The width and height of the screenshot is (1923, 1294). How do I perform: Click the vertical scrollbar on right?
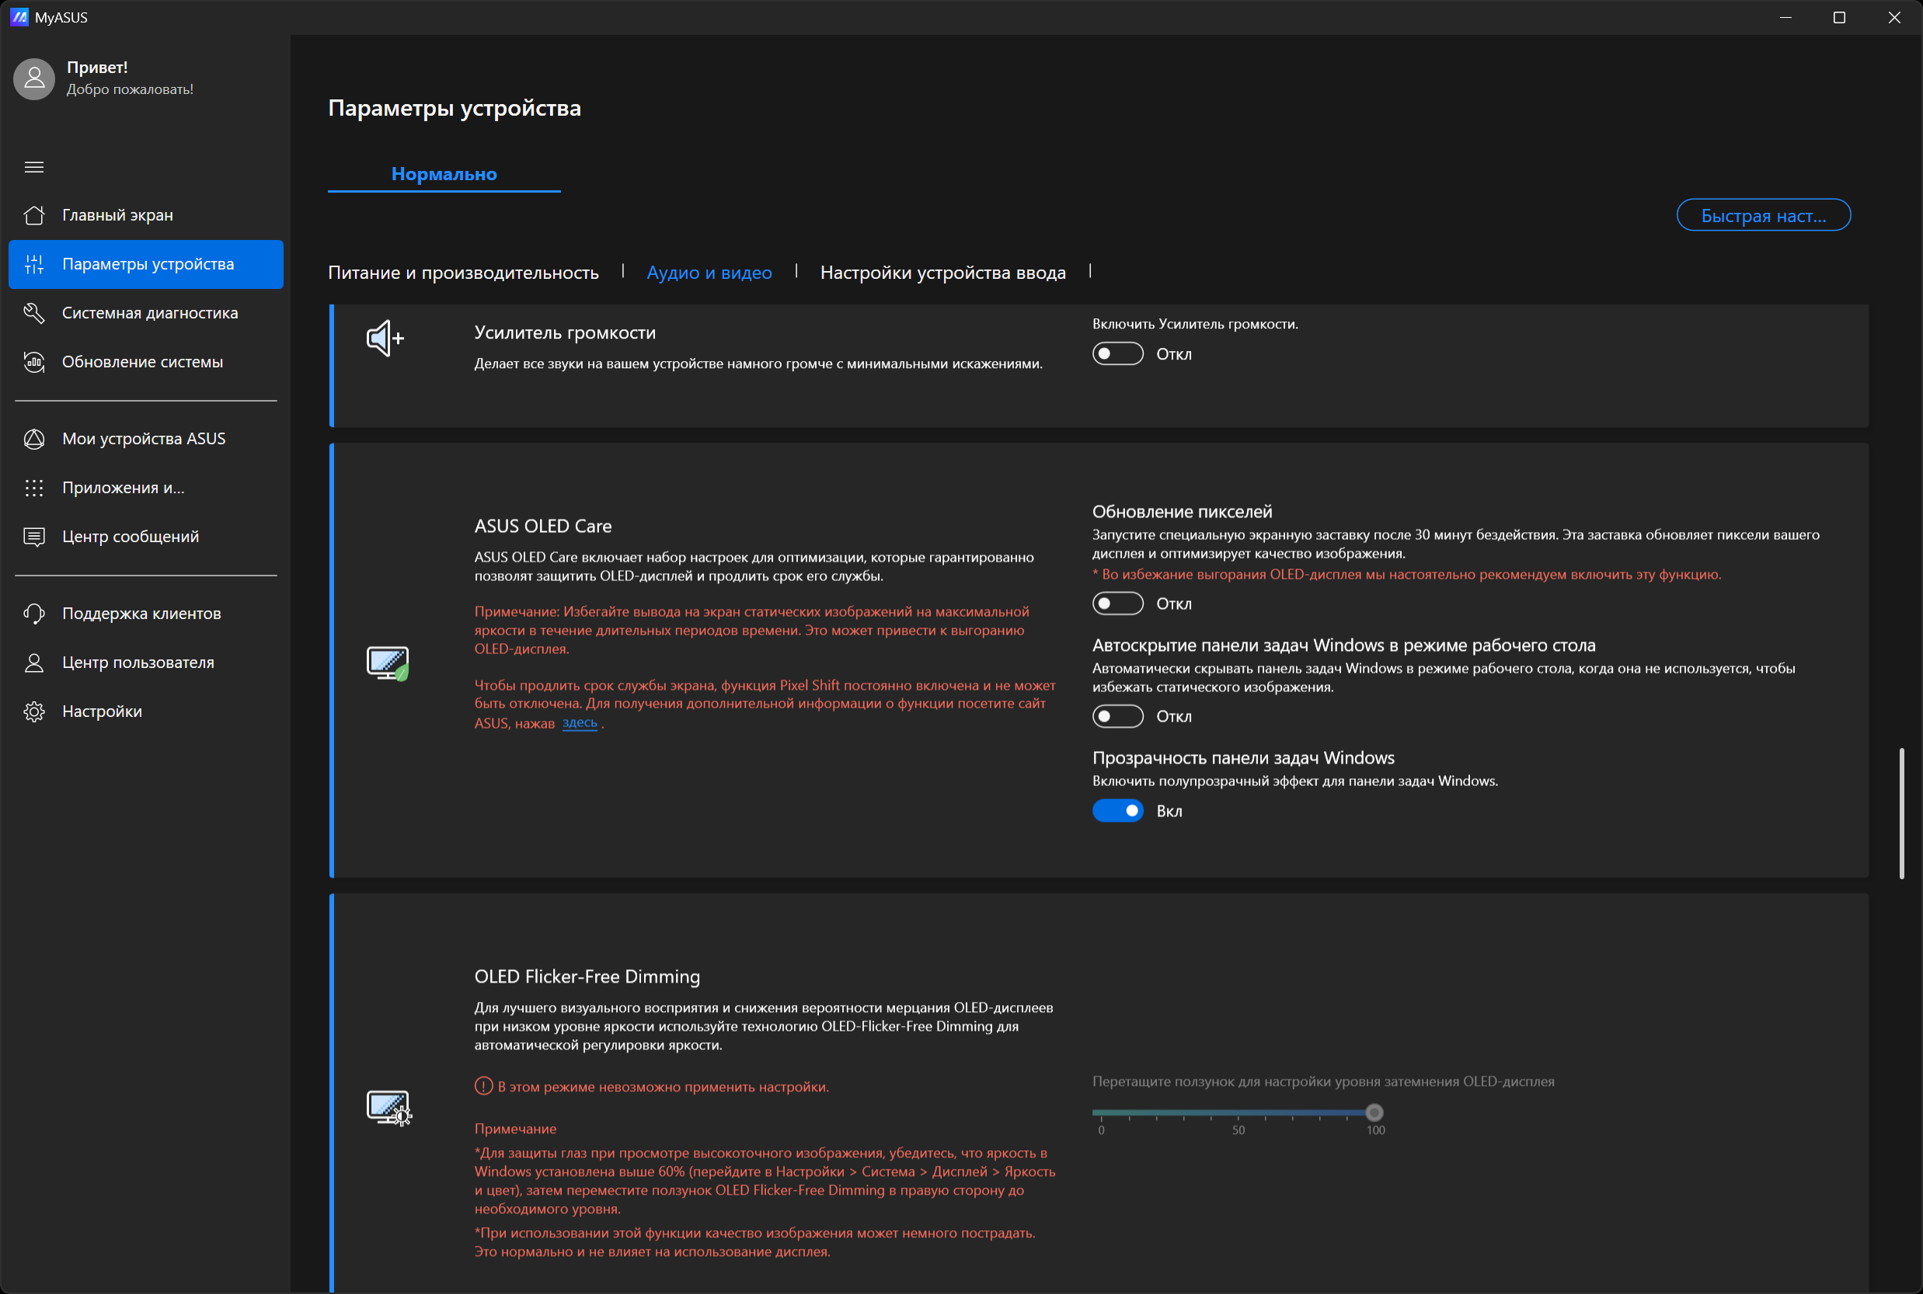[x=1901, y=813]
